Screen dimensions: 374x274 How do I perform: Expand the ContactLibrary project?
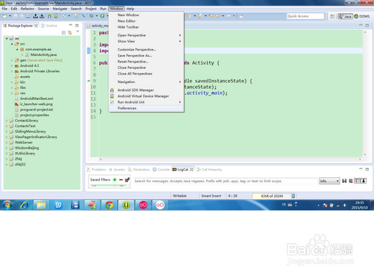(7, 121)
